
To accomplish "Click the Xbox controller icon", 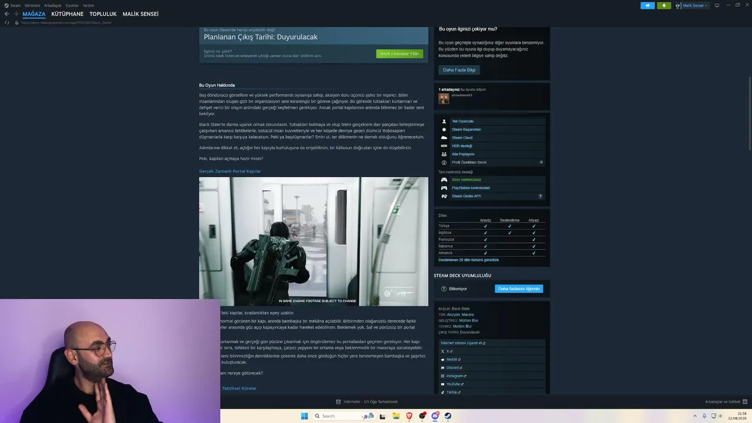I will click(444, 180).
